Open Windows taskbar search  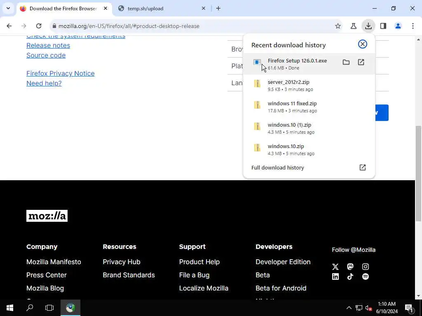point(30,308)
